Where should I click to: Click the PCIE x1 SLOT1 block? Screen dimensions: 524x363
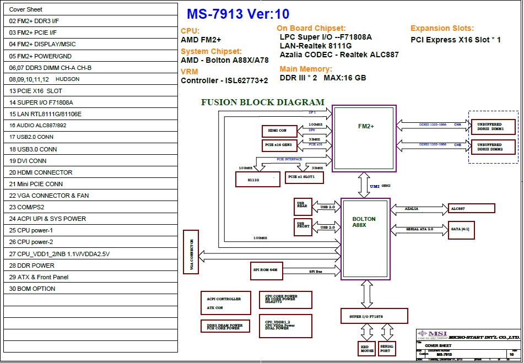tap(304, 177)
